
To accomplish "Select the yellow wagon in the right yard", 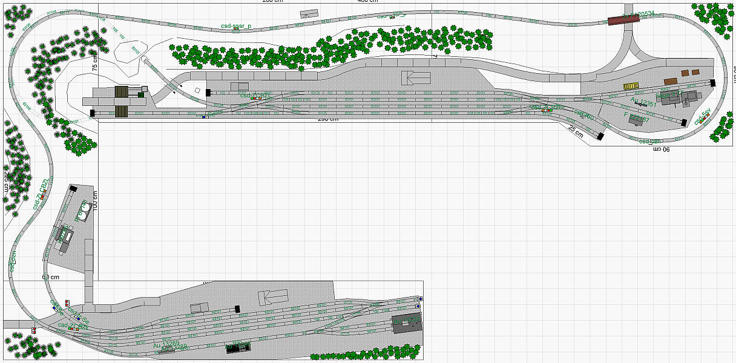I will (631, 87).
